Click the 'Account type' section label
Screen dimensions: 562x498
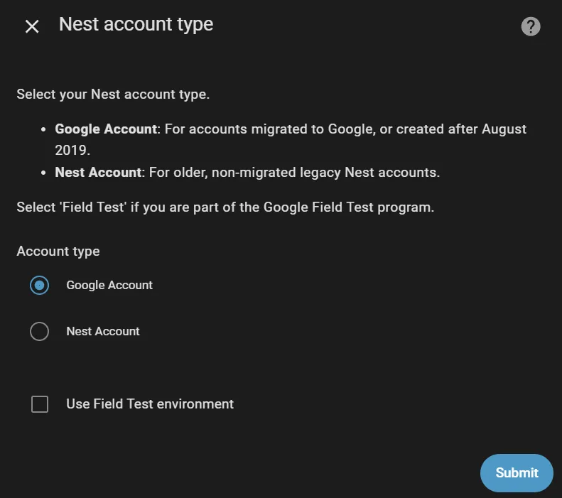(x=58, y=251)
